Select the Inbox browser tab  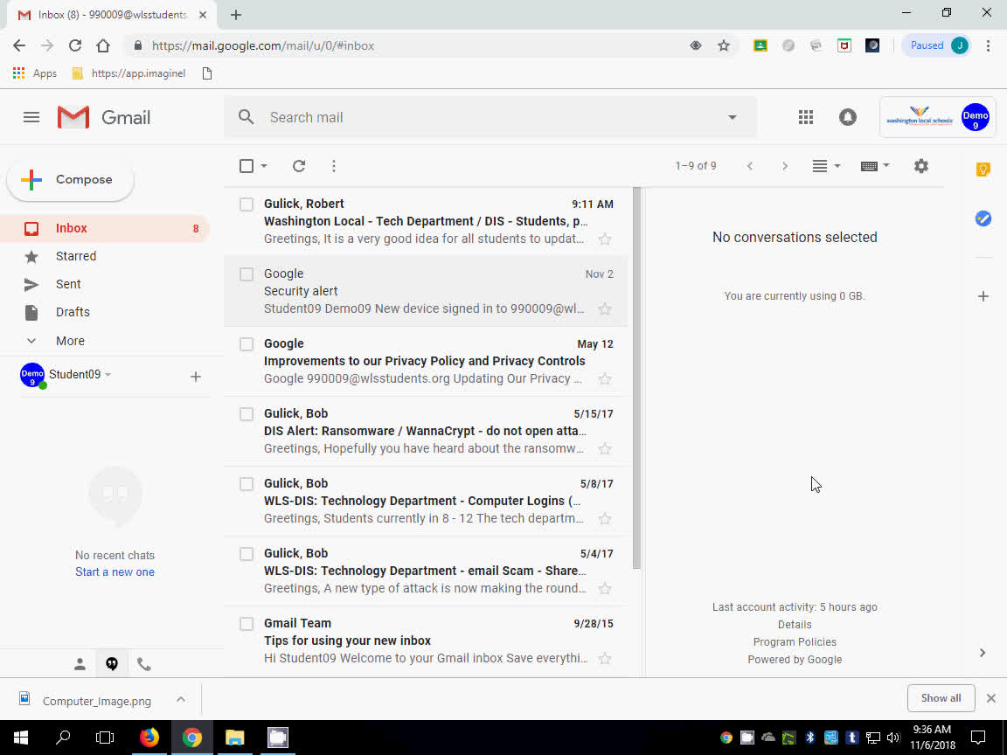click(105, 14)
